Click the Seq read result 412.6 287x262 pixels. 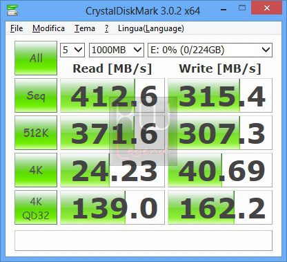point(112,95)
